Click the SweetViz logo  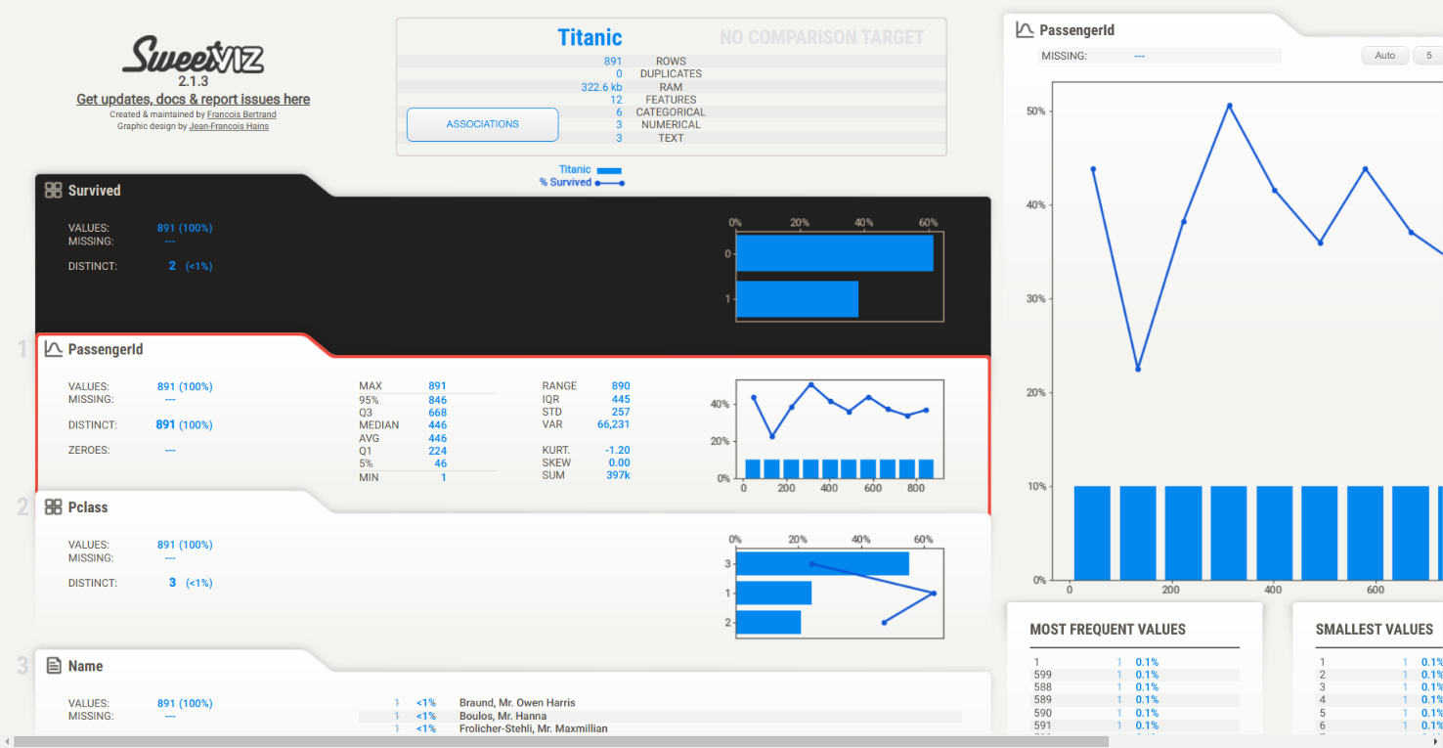click(193, 55)
